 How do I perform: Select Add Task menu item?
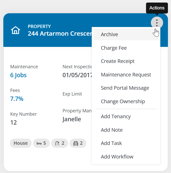111,143
